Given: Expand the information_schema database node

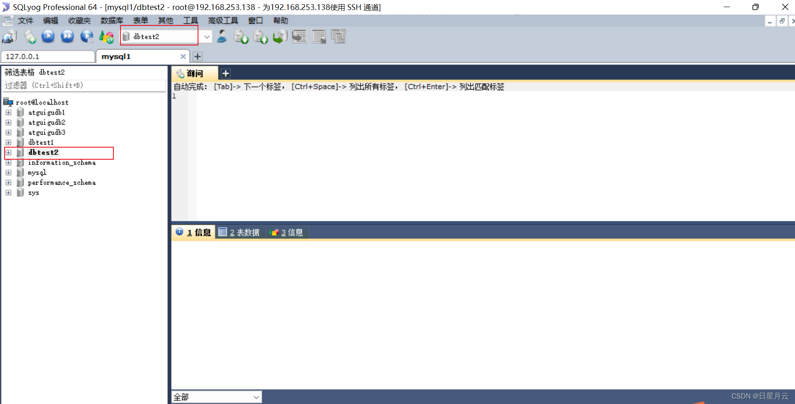Looking at the screenshot, I should [x=8, y=163].
